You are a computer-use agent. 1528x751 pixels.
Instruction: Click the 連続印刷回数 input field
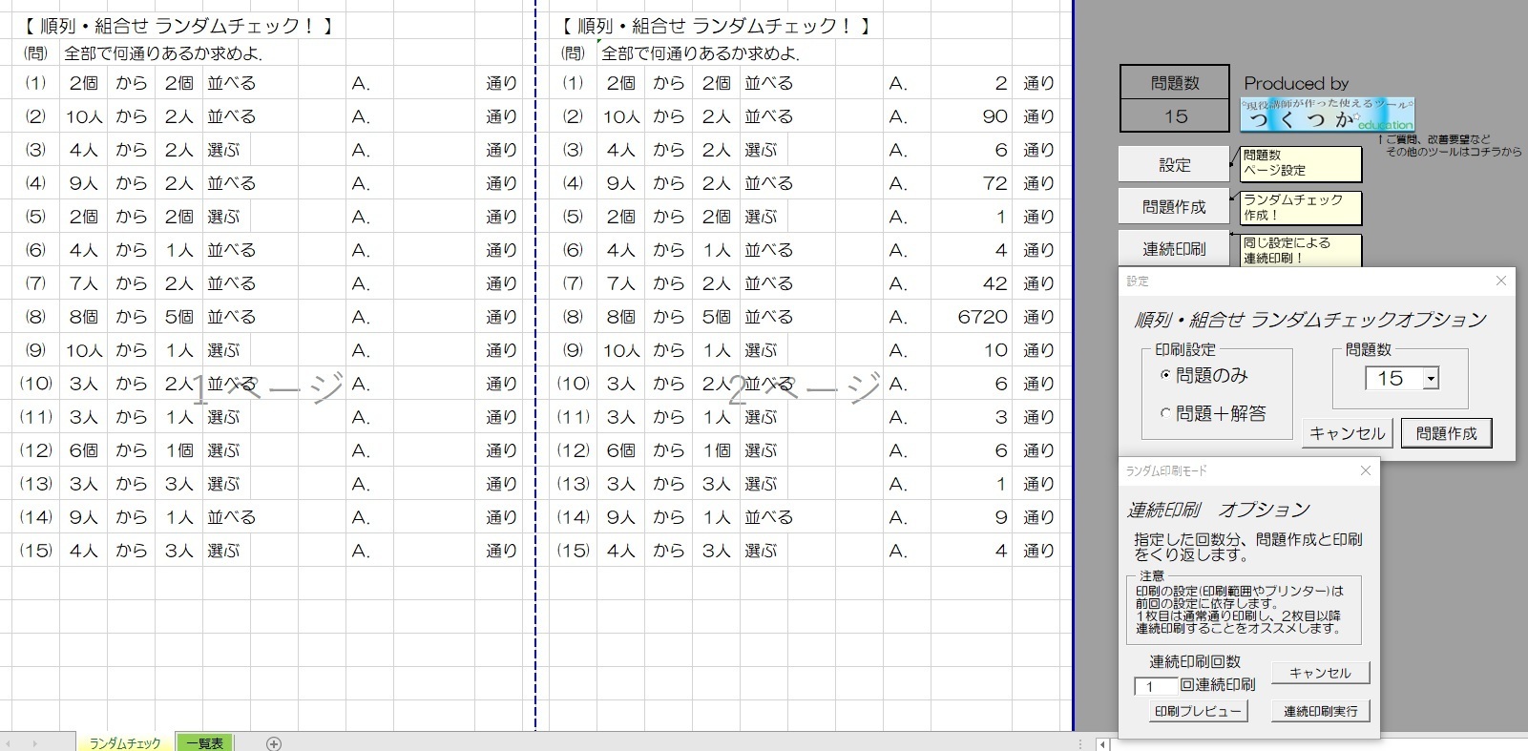point(1156,686)
